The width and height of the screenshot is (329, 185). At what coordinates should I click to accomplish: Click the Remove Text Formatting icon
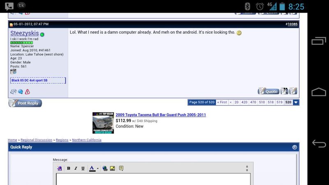(60, 168)
